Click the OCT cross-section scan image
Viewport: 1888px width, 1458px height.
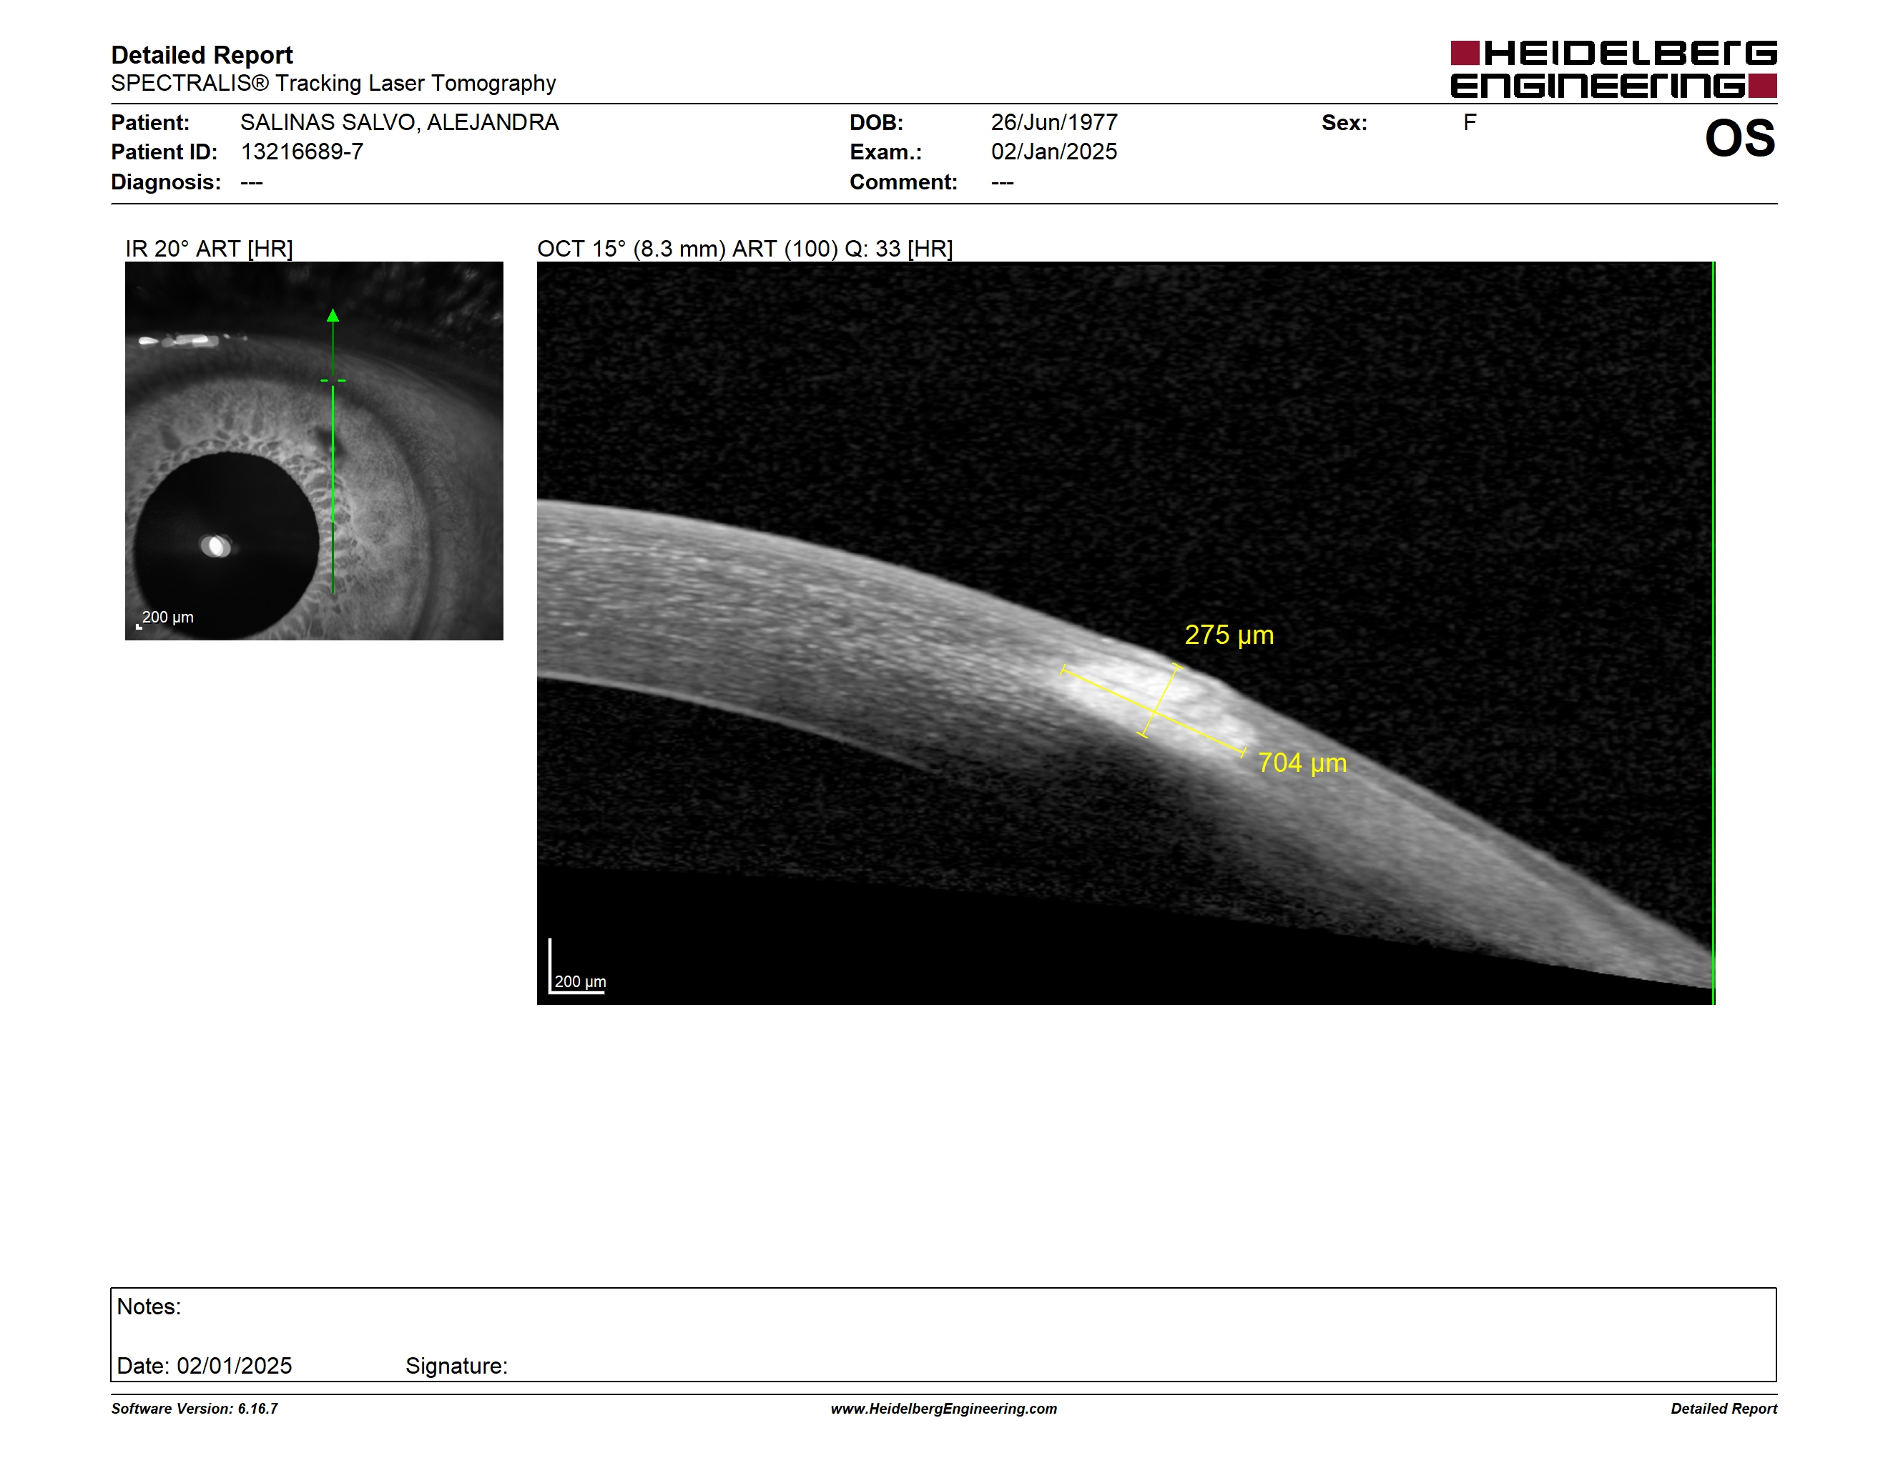(x=1126, y=633)
